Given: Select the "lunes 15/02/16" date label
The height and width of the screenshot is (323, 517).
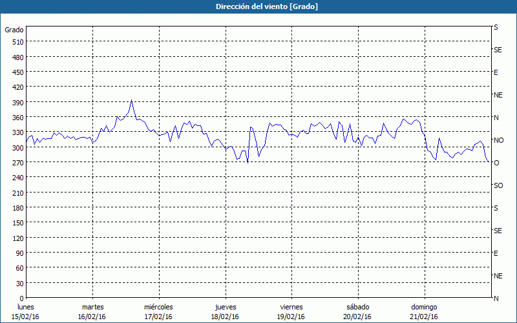Looking at the screenshot, I should (26, 311).
